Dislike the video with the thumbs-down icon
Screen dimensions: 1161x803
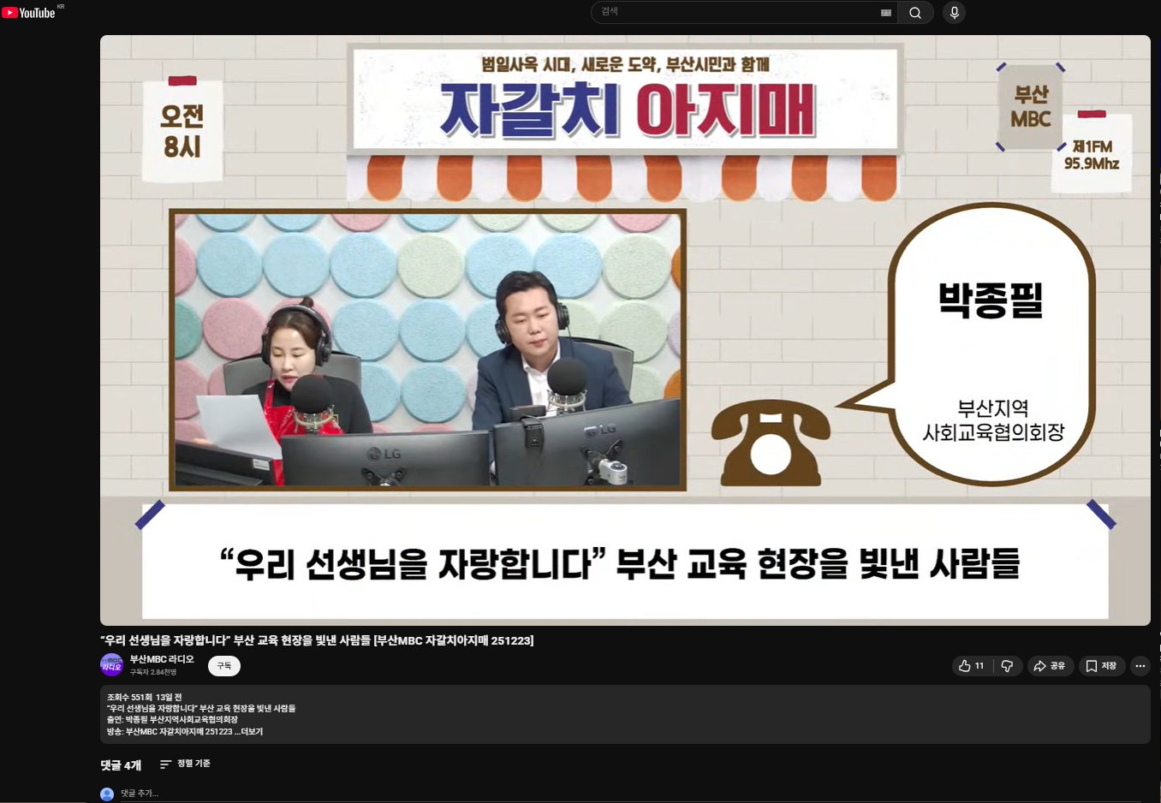coord(1007,665)
